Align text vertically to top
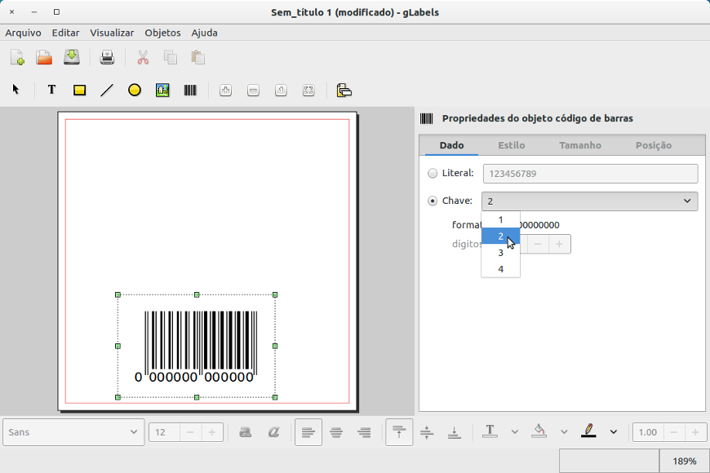 pos(399,432)
